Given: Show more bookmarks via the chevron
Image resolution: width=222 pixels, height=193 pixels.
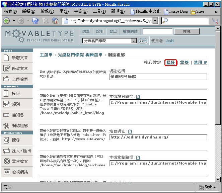Looking at the screenshot, I should coord(216,12).
